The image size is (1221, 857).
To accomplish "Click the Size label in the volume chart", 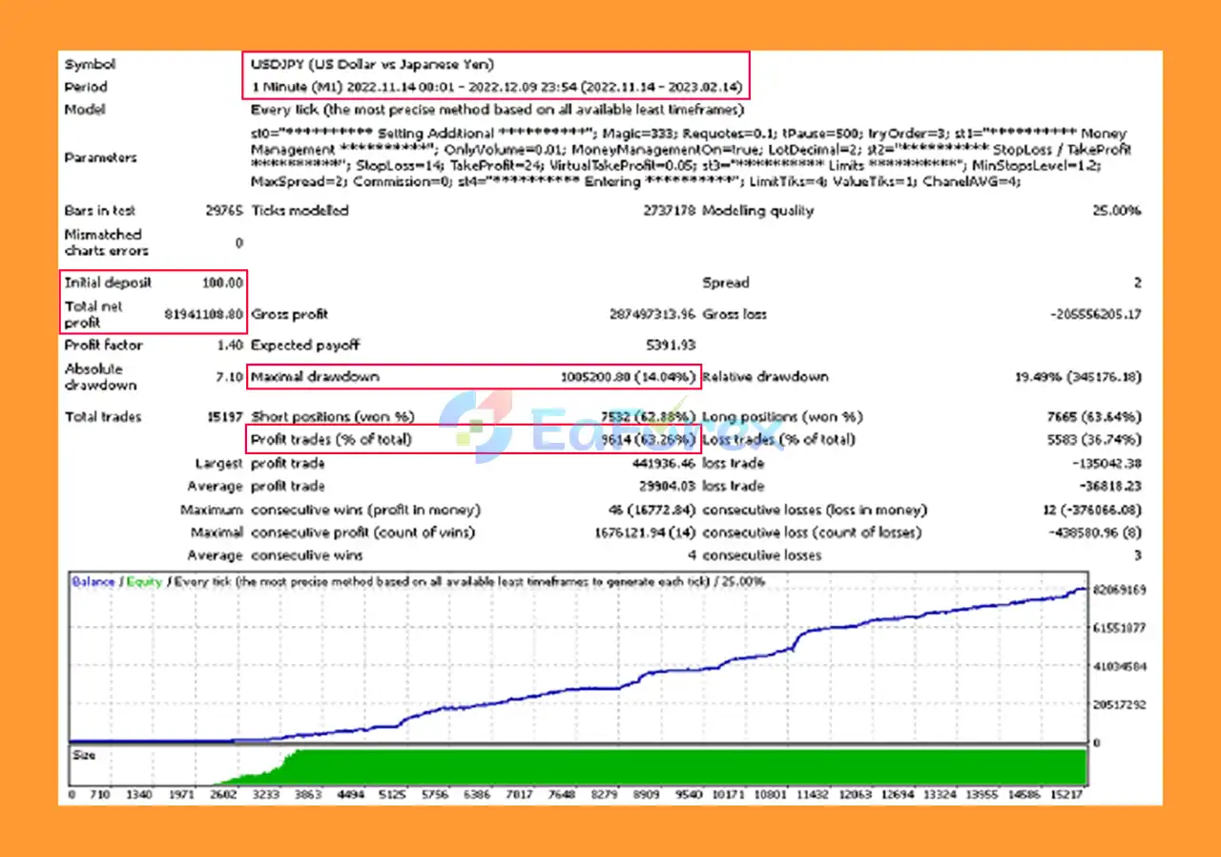I will 85,756.
